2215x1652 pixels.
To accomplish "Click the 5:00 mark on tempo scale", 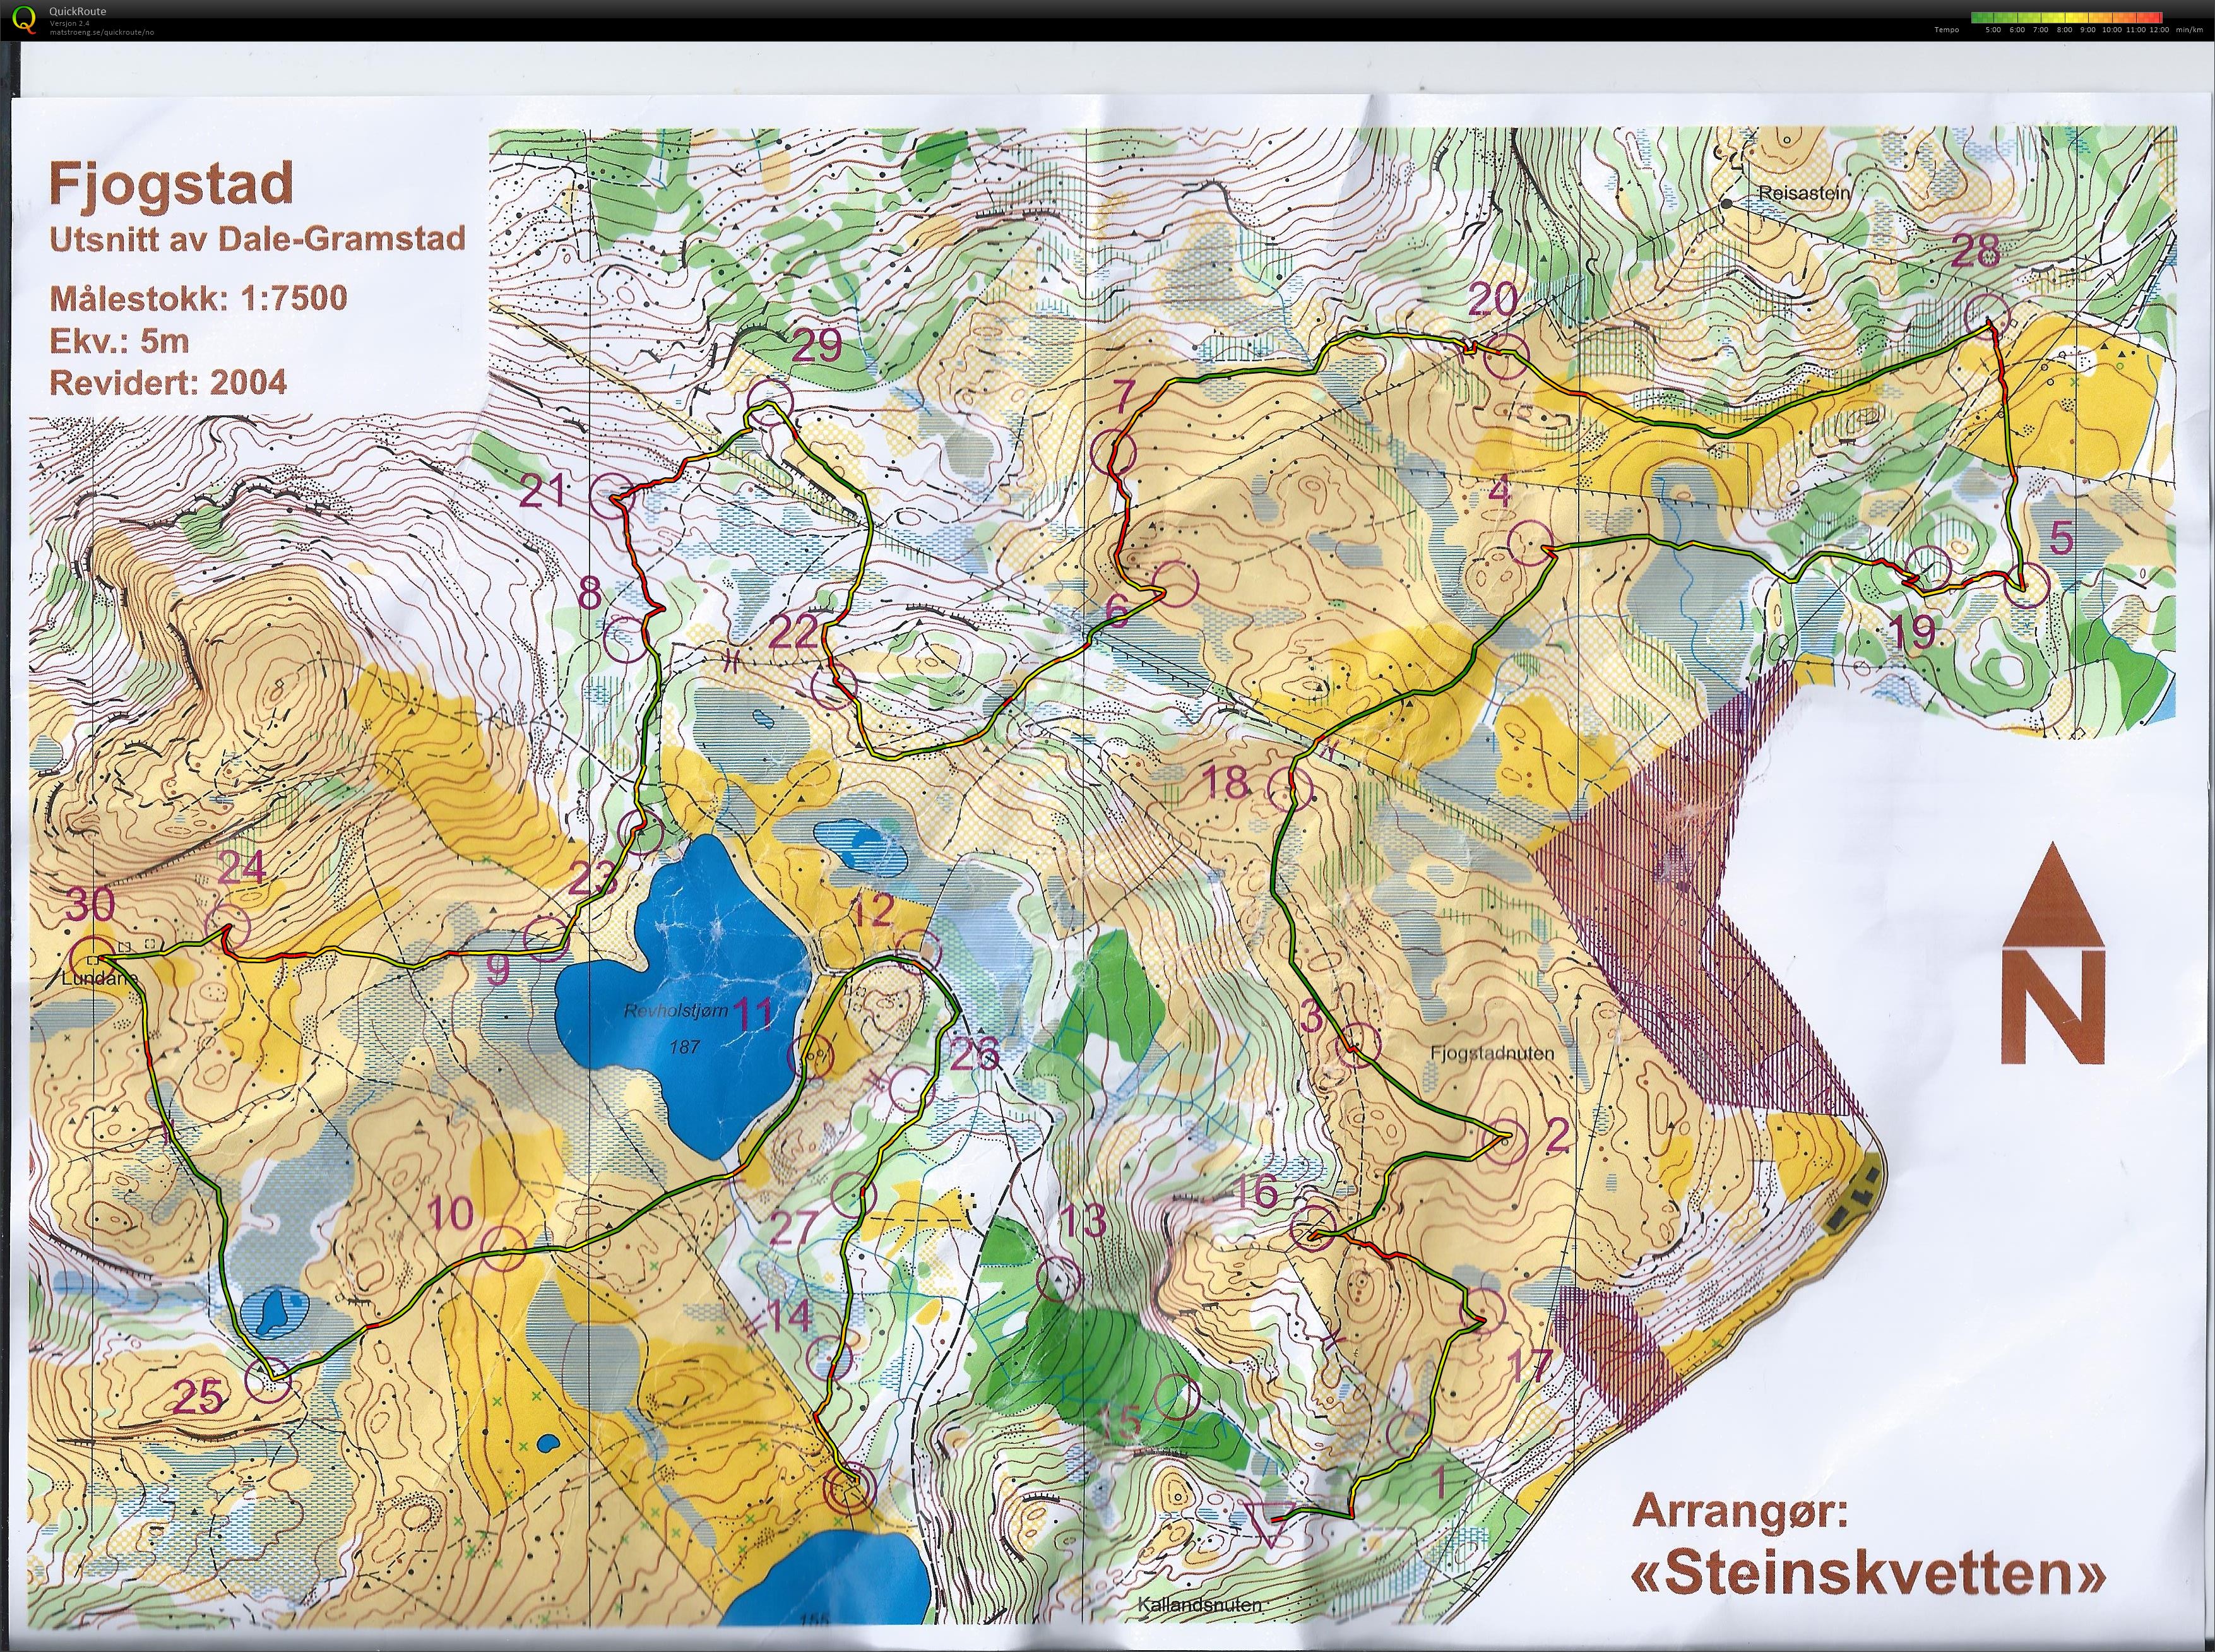I will (x=1994, y=30).
